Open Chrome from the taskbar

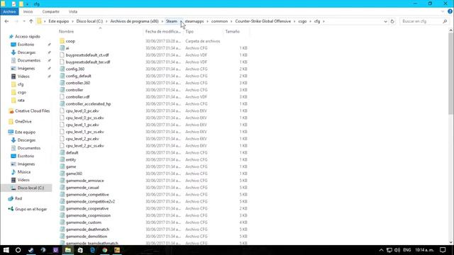click(x=104, y=250)
